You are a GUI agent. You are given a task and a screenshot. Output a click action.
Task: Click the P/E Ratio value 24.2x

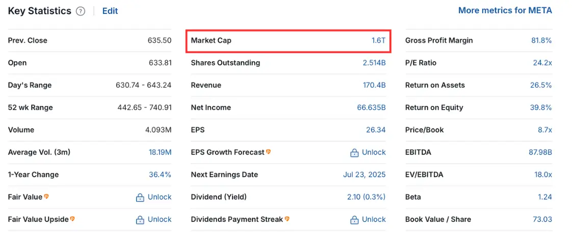tap(542, 63)
